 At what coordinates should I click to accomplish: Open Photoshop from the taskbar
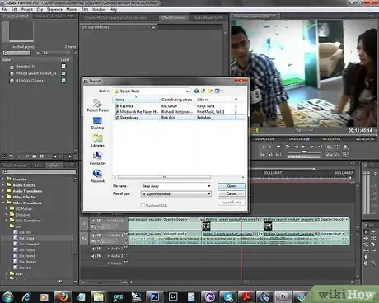[x=155, y=296]
